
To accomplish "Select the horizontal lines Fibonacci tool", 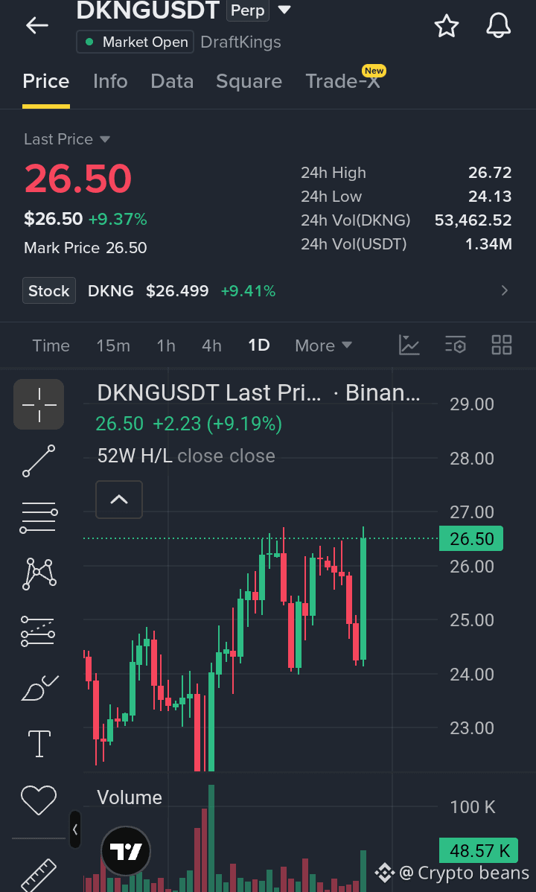I will click(x=39, y=517).
